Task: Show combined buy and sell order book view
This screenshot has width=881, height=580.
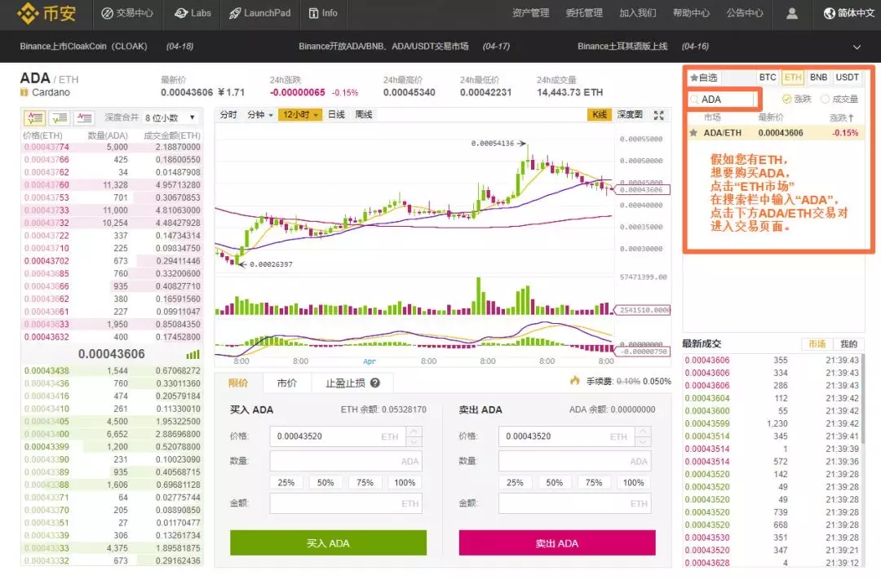Action: click(34, 117)
